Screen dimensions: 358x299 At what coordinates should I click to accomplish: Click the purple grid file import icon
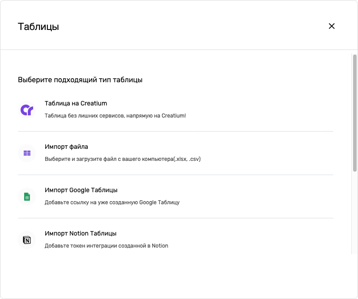coord(27,153)
